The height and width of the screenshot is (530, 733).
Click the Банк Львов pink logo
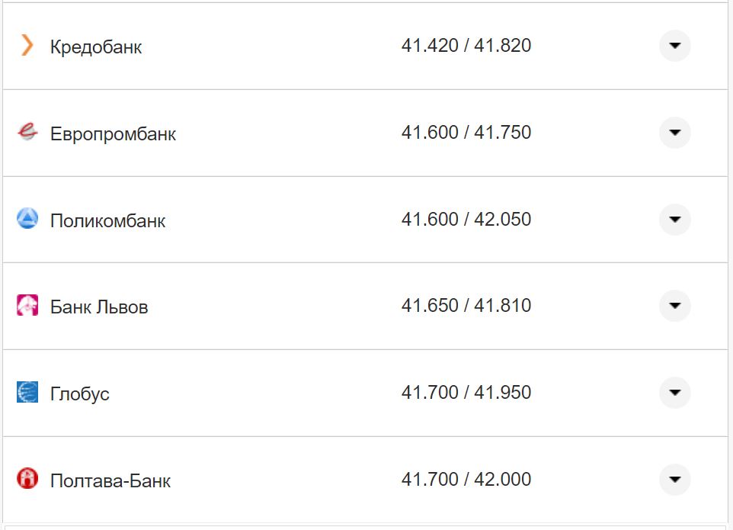click(x=27, y=306)
